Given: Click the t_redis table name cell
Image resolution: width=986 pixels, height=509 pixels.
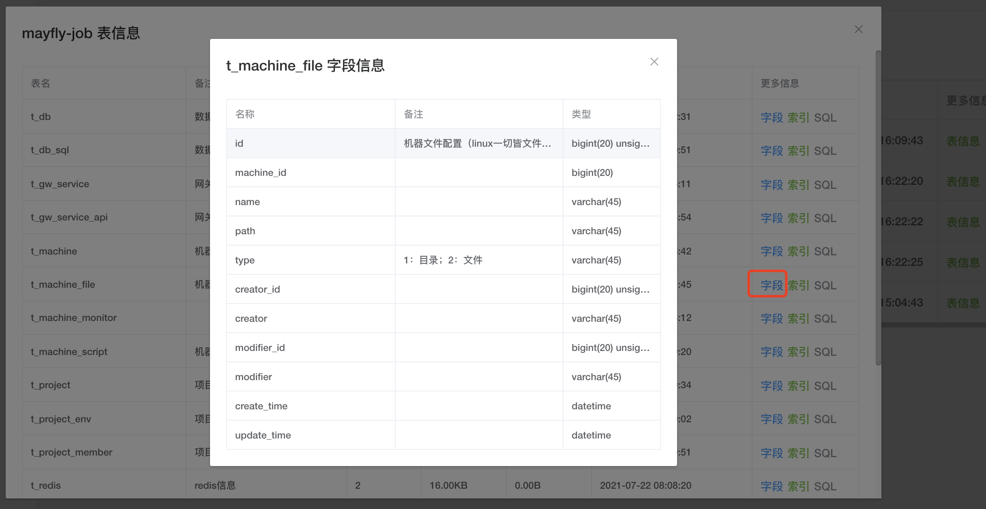Looking at the screenshot, I should click(x=104, y=485).
